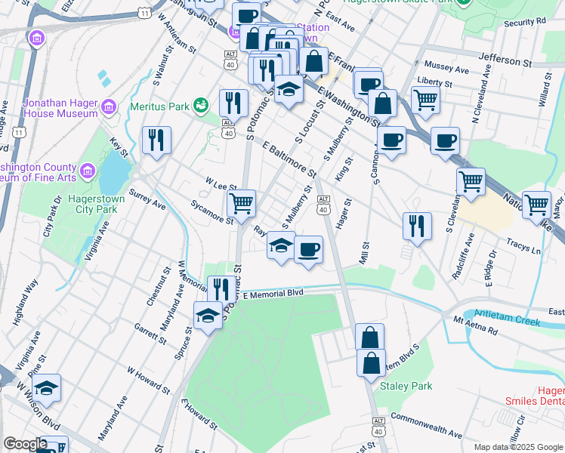Click the restaurant marker near Key St
The height and width of the screenshot is (453, 565).
[156, 142]
